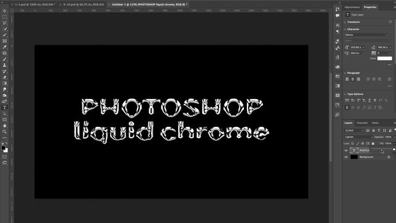Select the Rectangular Marquee tool
396x223 pixels.
coord(4,17)
